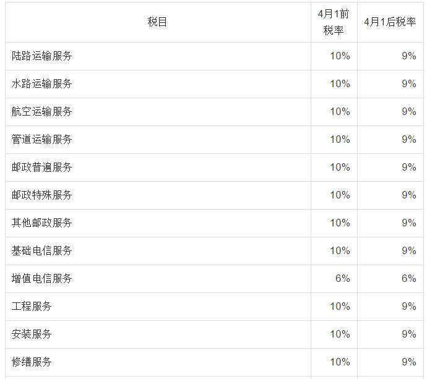This screenshot has width=427, height=379.
Task: Click the 邮政特殊服务 text
Action: [x=42, y=195]
